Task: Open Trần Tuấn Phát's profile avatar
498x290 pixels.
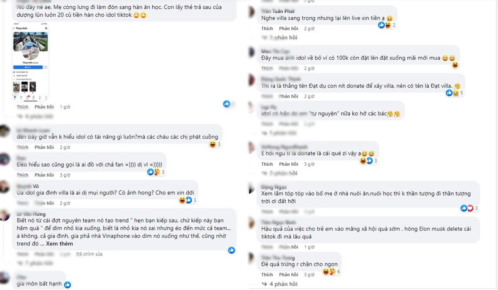Action: pos(251,12)
